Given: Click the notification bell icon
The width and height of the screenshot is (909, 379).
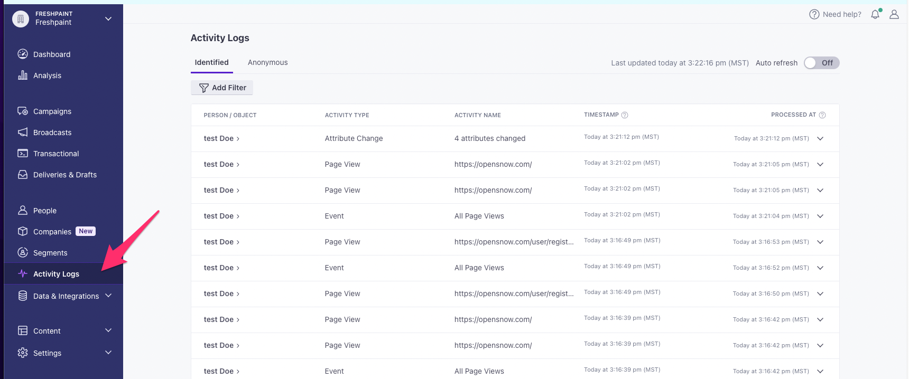Looking at the screenshot, I should pos(875,14).
